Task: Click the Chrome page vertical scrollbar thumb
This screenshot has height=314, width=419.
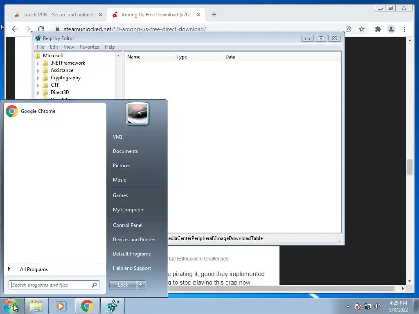Action: coord(410,167)
